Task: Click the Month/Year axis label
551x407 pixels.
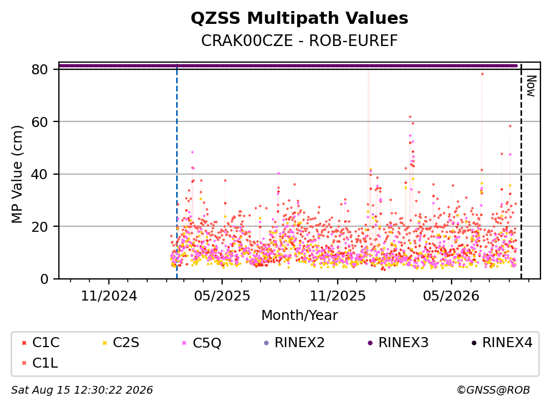Action: coord(299,316)
